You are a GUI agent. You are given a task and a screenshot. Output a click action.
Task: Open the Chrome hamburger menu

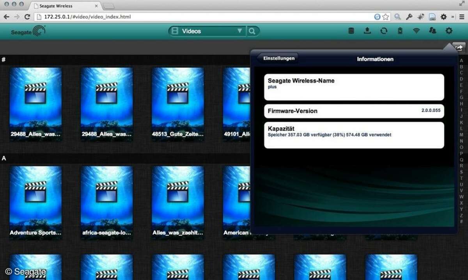pyautogui.click(x=461, y=17)
